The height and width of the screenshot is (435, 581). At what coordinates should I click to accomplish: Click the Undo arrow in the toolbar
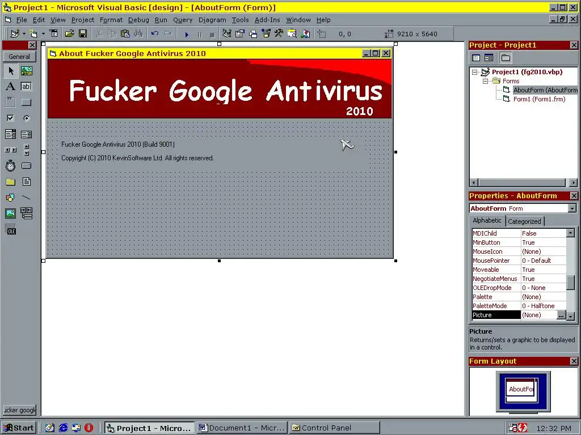pos(155,33)
